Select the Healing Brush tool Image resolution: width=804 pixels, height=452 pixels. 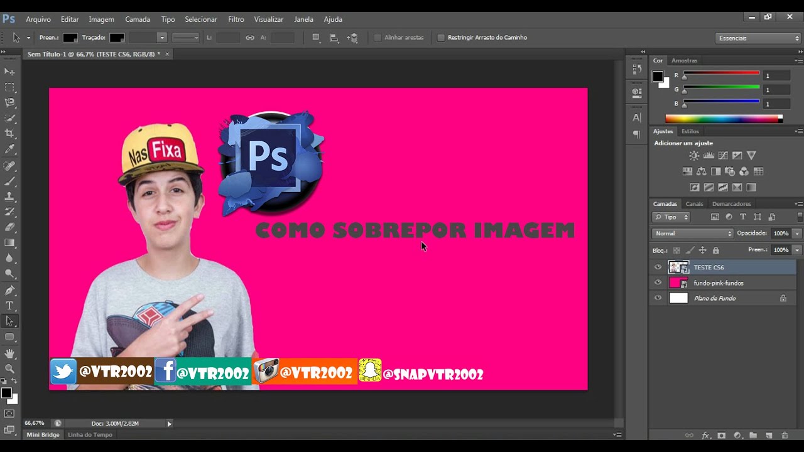9,166
